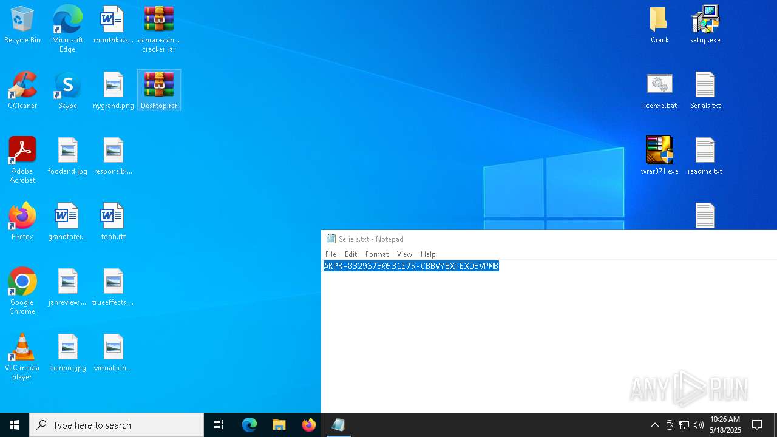Click the Notepad taskbar button
The height and width of the screenshot is (437, 777).
point(339,425)
